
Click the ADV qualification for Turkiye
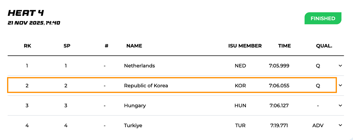point(318,126)
